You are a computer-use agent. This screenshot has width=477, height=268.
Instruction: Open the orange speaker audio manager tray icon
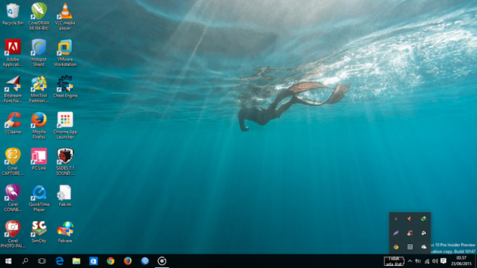pos(410,219)
